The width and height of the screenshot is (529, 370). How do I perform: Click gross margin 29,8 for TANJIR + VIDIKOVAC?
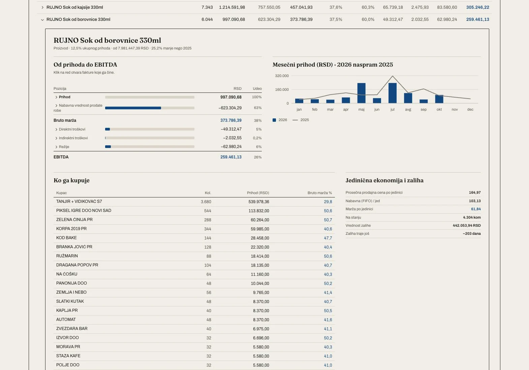pos(328,202)
